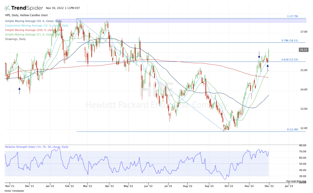Image resolution: width=313 pixels, height=193 pixels.
Task: Click the blue up arrow near November 2021
Action: [19, 90]
